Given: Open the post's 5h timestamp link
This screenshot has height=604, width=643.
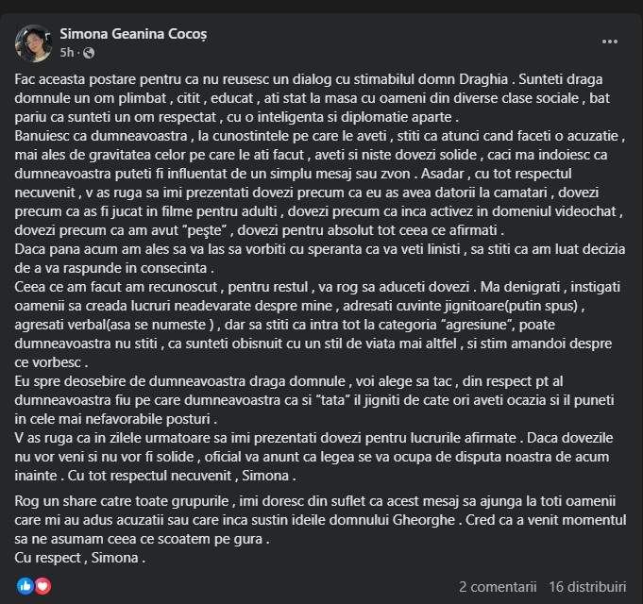Looking at the screenshot, I should point(66,53).
